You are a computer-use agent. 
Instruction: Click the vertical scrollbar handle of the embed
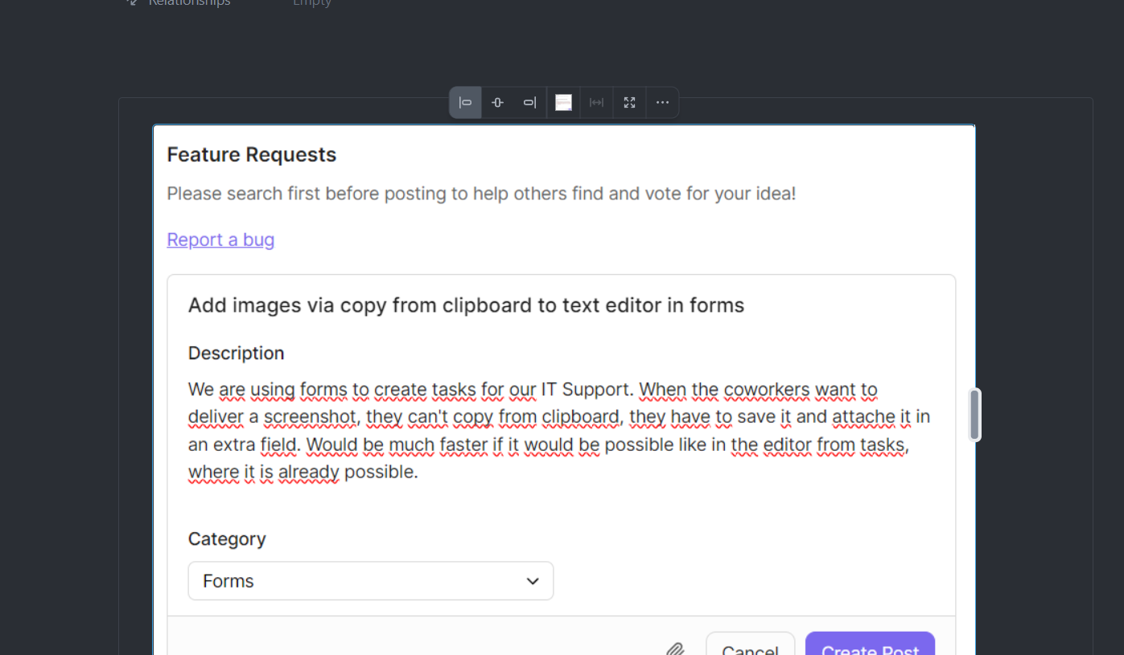click(x=974, y=415)
